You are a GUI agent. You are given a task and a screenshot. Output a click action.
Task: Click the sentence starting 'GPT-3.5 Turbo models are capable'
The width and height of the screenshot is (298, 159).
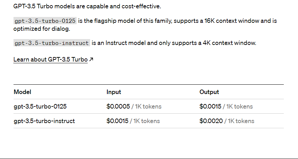point(87,6)
